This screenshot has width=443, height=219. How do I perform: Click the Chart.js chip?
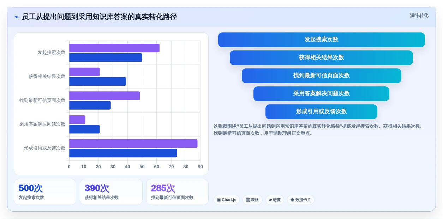click(227, 200)
